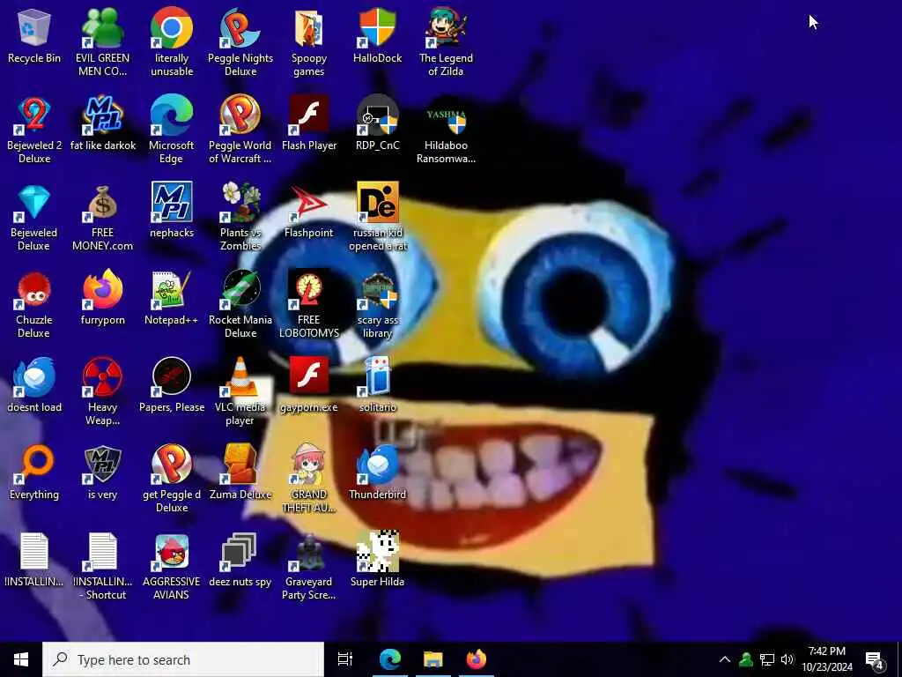
Task: Click the Chuzzle Deluxe icon
Action: (34, 290)
